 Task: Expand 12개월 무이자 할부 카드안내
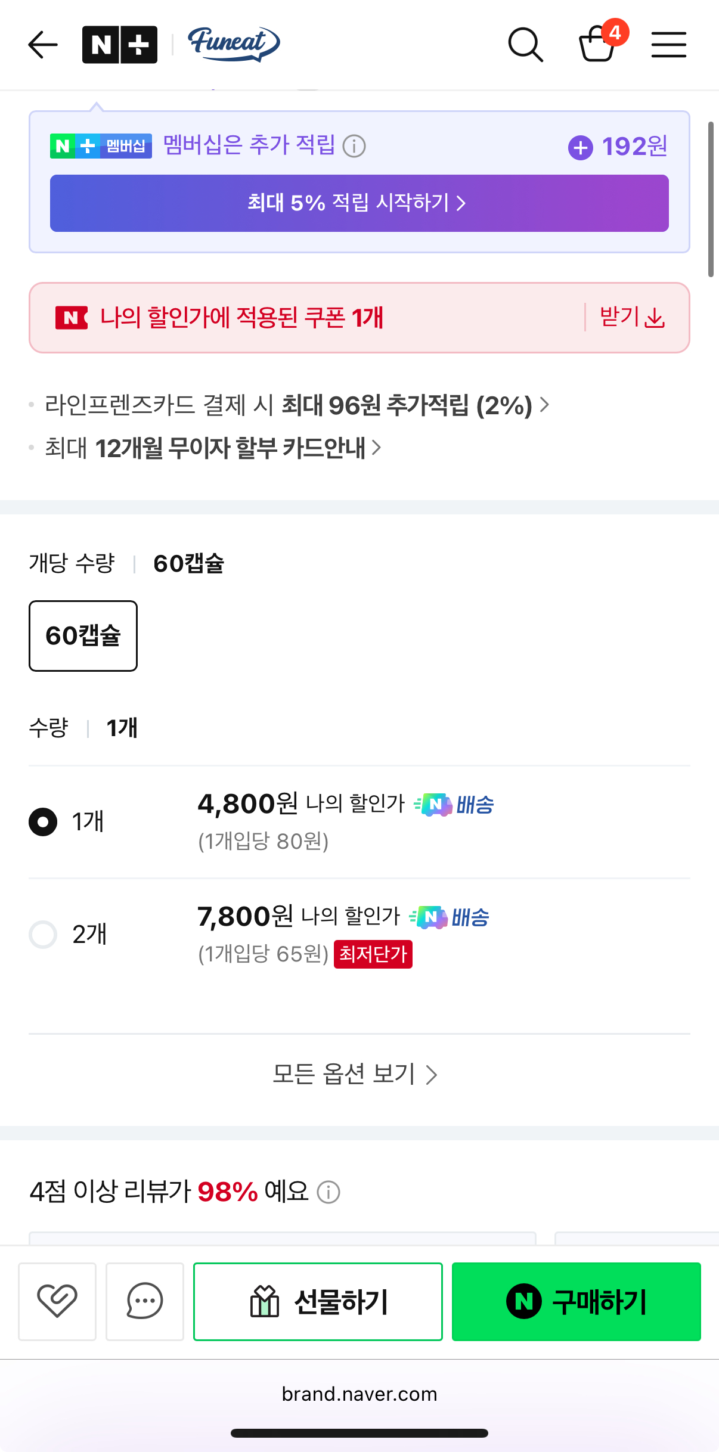click(213, 448)
